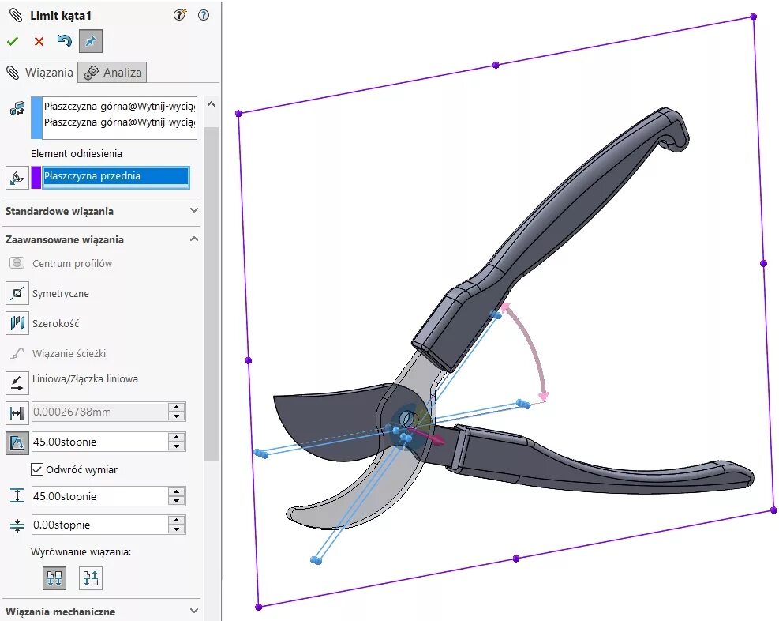The image size is (779, 621).
Task: Click the property panel scrollbar thumb
Action: [x=212, y=293]
